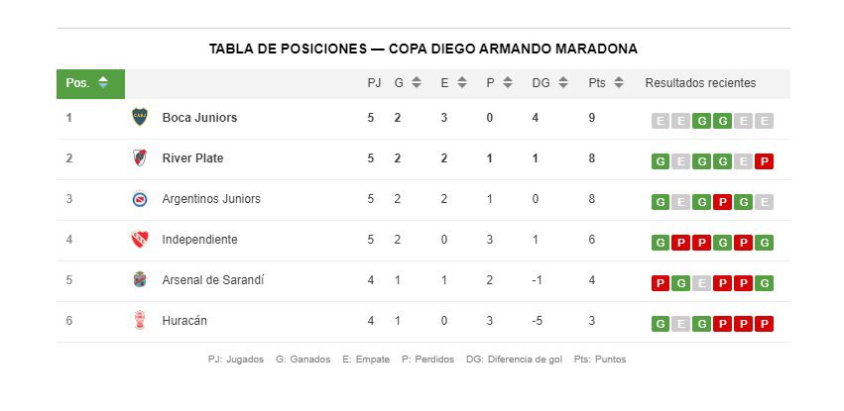Click the Independiente club crest
Image resolution: width=844 pixels, height=411 pixels.
(x=139, y=240)
